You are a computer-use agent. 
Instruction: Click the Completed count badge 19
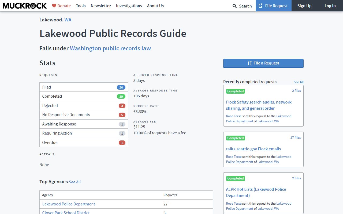click(121, 97)
